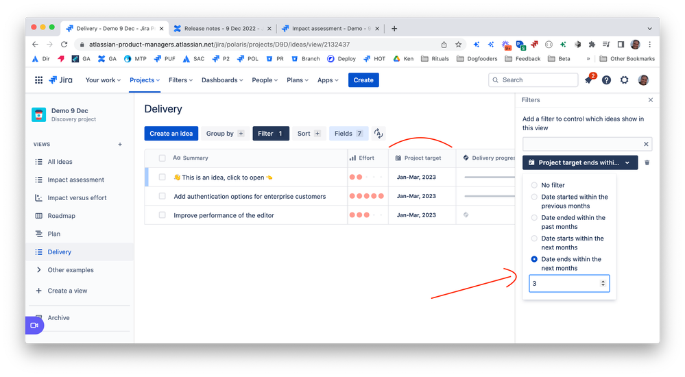Open a new browser tab
Viewport: 685px width, 377px height.
[394, 28]
